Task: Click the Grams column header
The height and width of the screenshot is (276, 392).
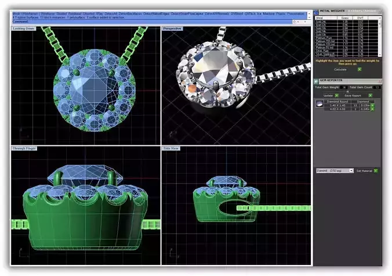Action: click(x=345, y=18)
